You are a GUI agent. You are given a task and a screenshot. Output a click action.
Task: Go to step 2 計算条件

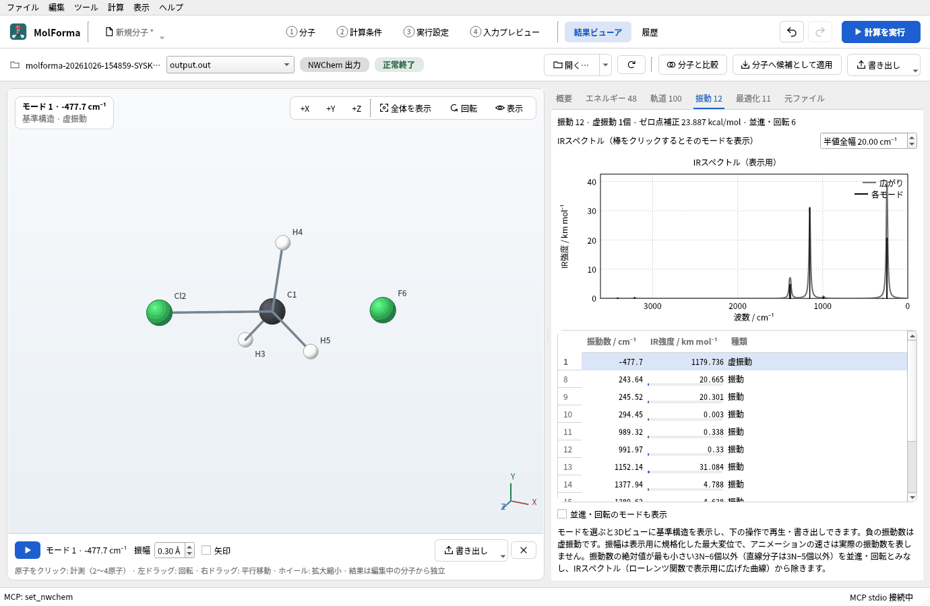pyautogui.click(x=359, y=32)
